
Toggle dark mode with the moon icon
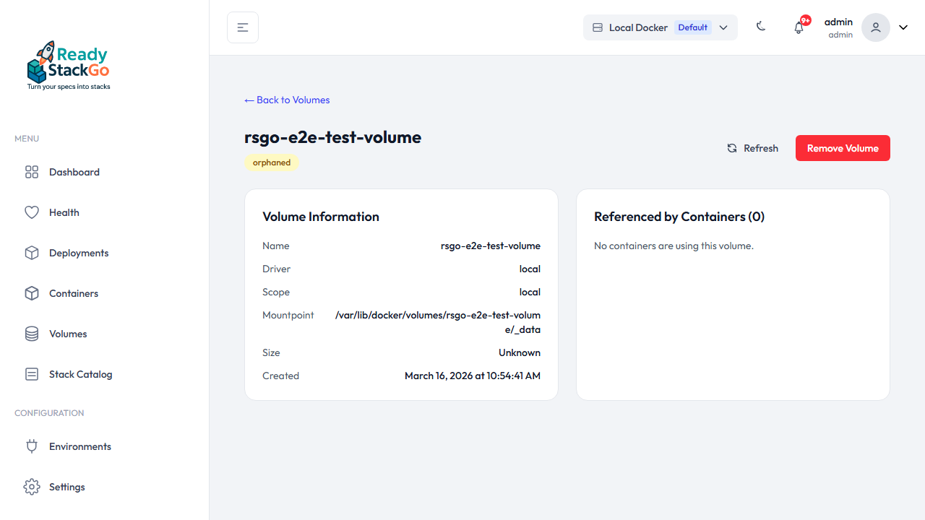click(x=761, y=26)
